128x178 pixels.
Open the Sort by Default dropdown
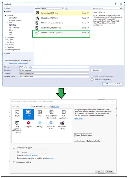click(x=51, y=8)
